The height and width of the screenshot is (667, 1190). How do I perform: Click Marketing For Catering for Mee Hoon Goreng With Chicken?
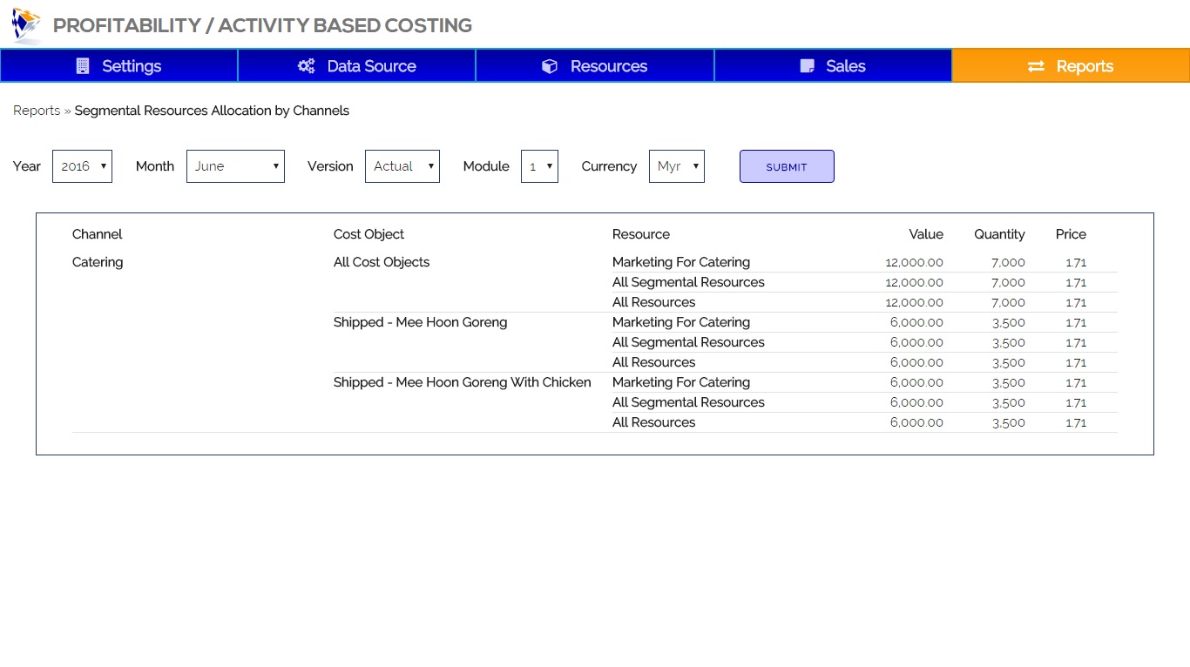click(x=681, y=382)
